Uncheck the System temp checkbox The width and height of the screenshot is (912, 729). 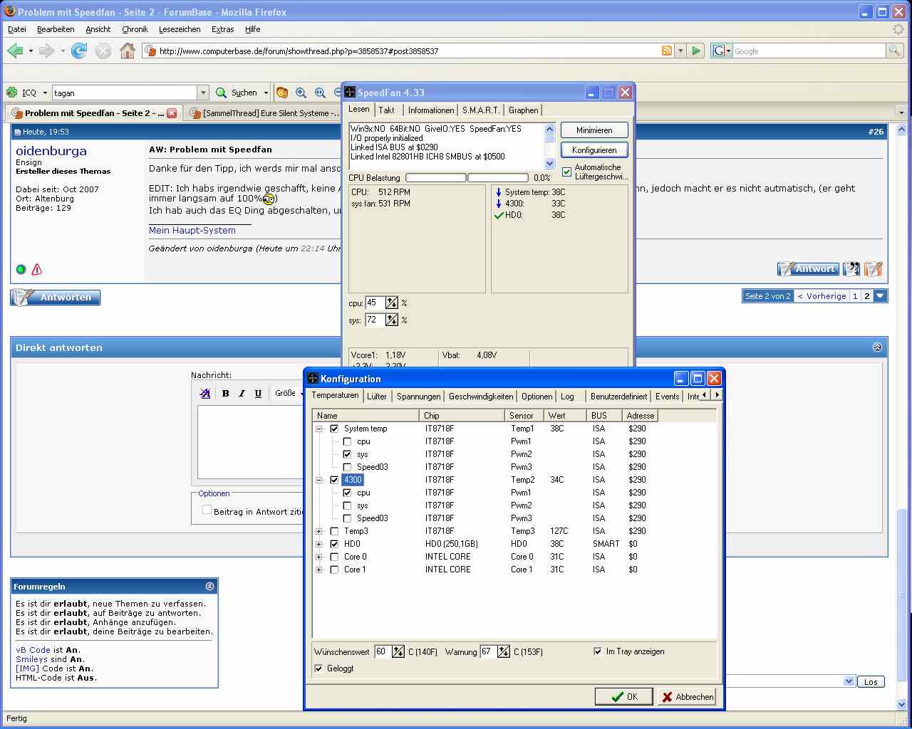point(334,429)
